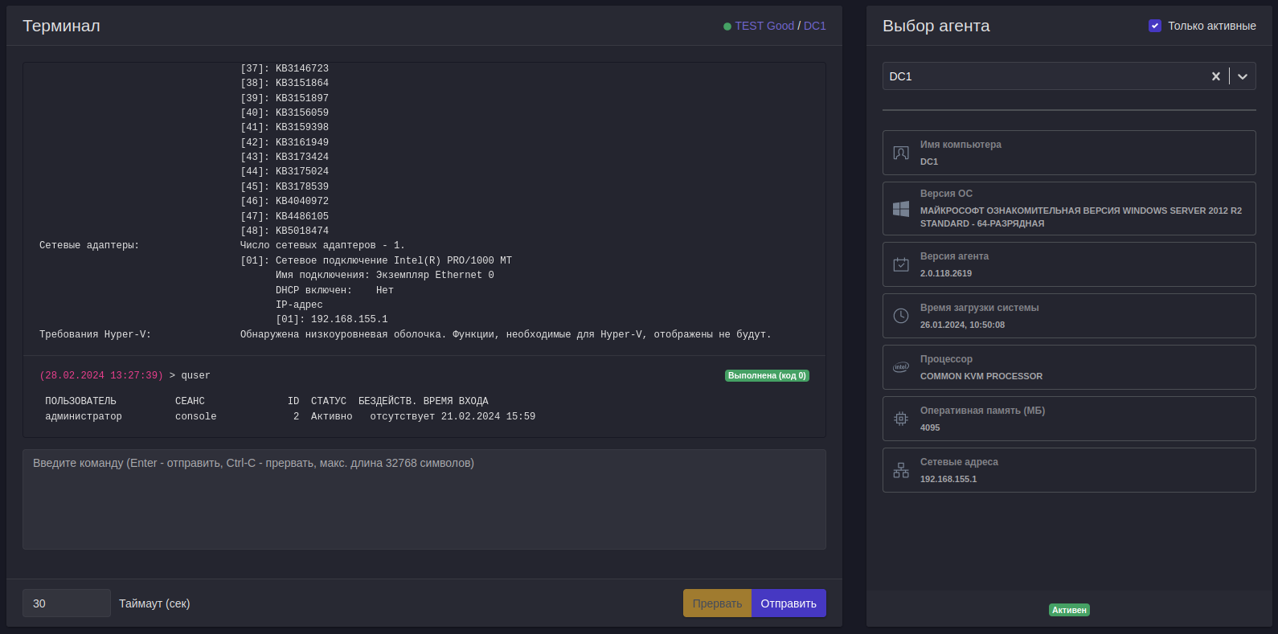
Task: Click the KB3159398 update entry
Action: click(285, 127)
